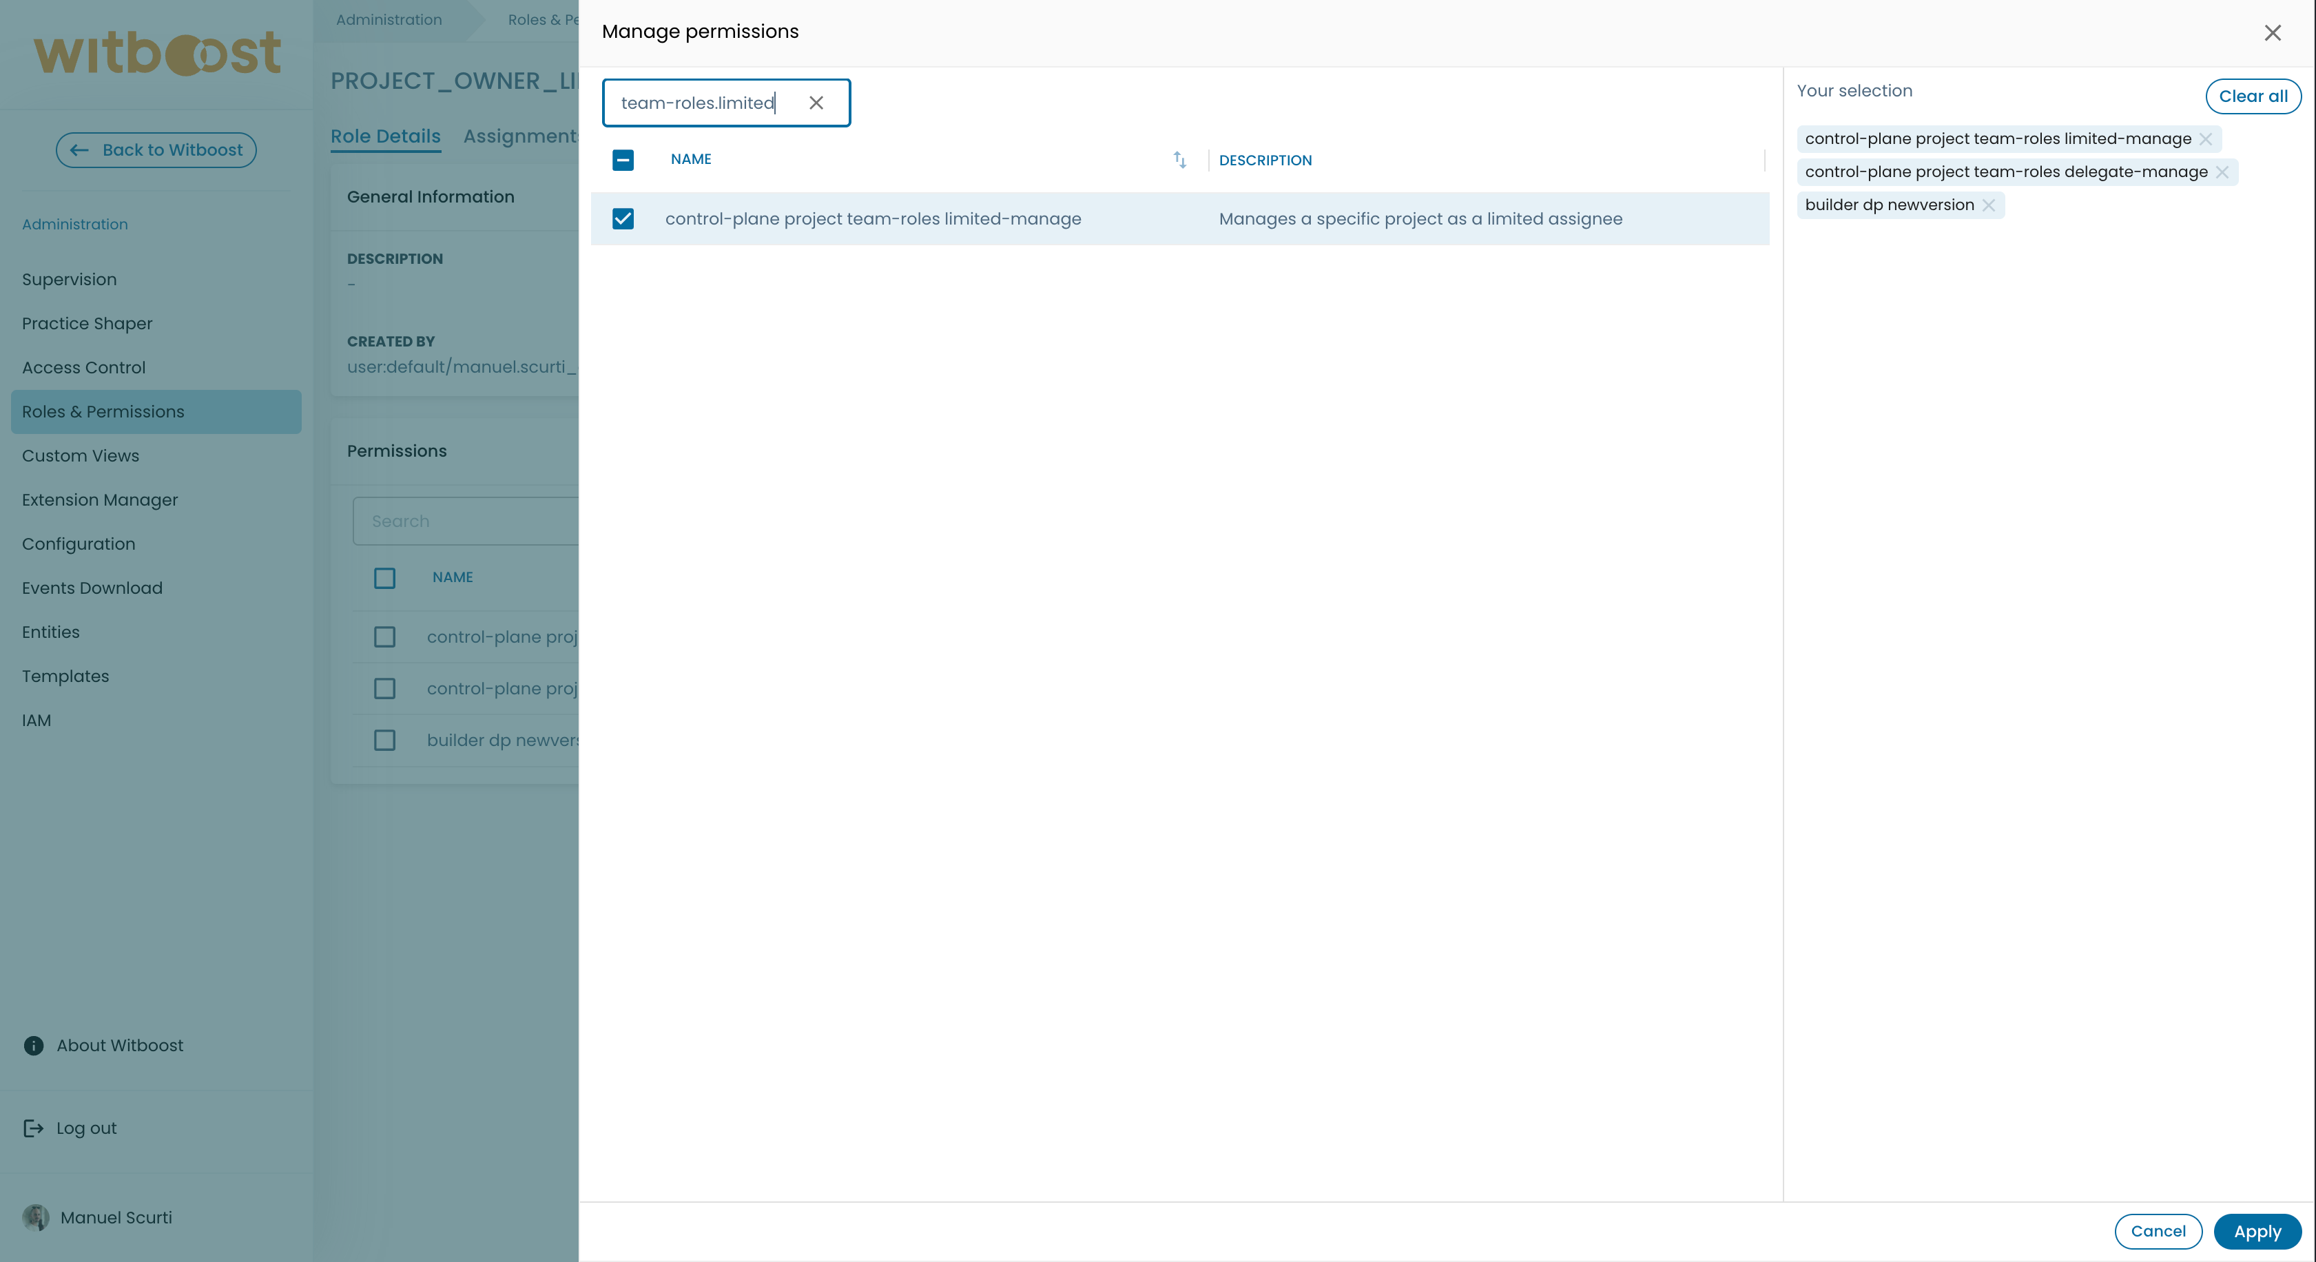The image size is (2316, 1262).
Task: Remove delegate-manage chip from selection
Action: tap(2222, 172)
